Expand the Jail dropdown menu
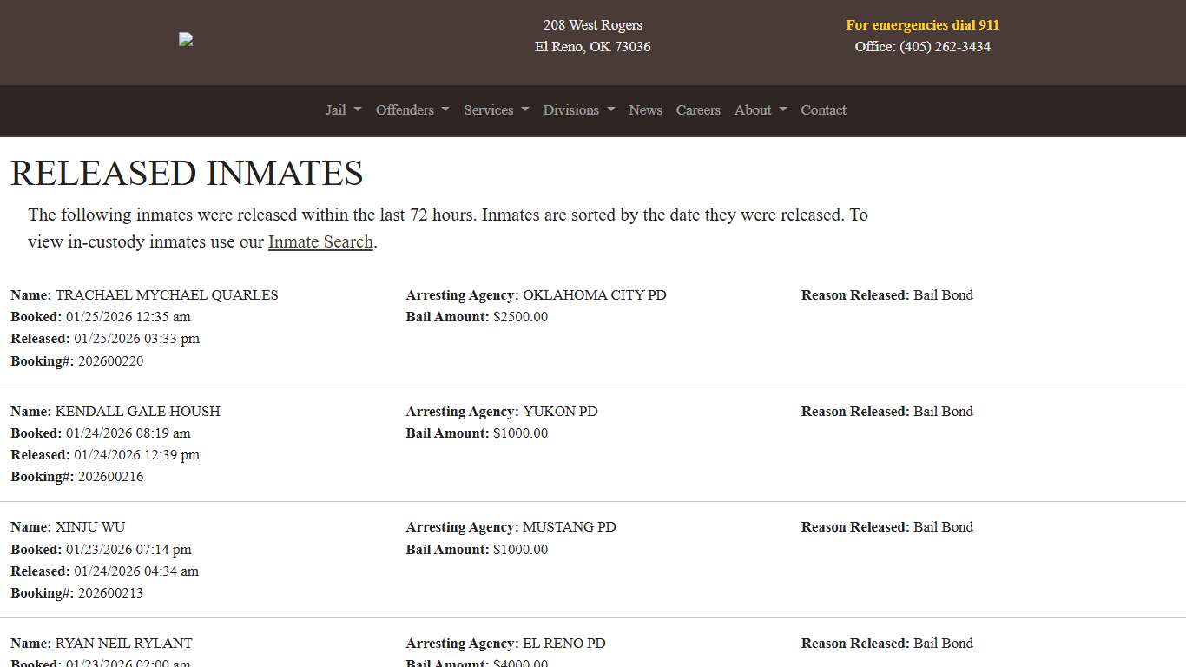 point(343,110)
